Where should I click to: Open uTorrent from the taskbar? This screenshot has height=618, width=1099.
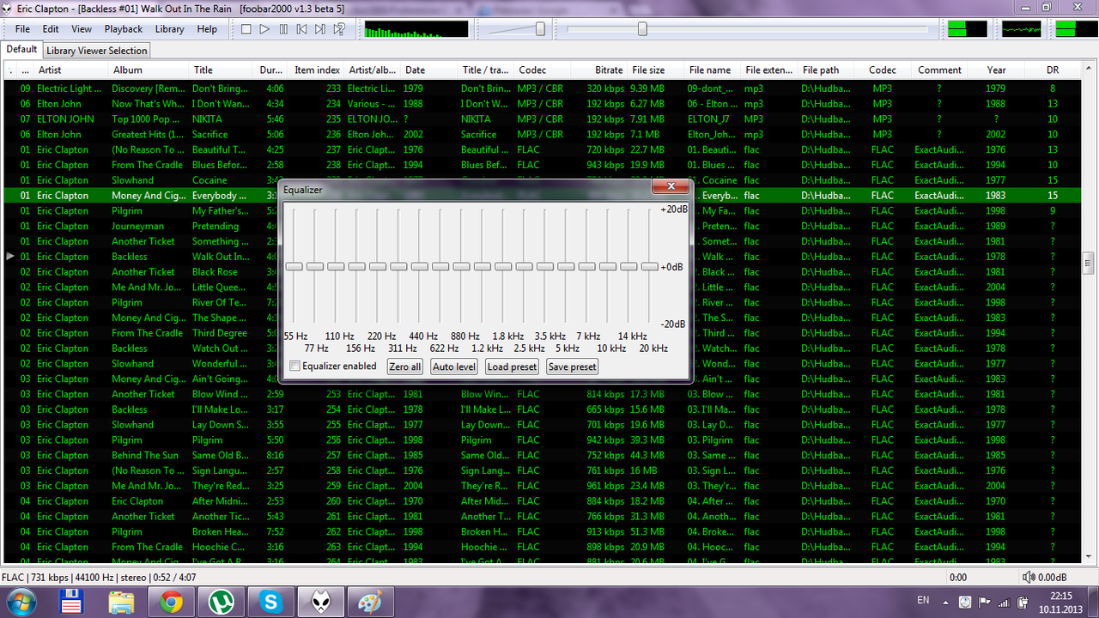(221, 603)
